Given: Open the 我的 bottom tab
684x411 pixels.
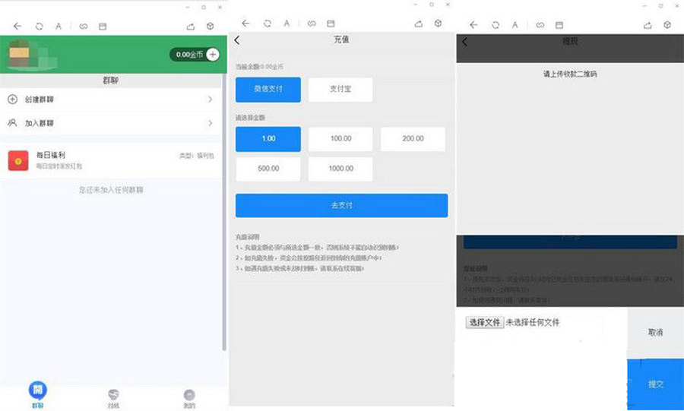Looking at the screenshot, I should (189, 395).
